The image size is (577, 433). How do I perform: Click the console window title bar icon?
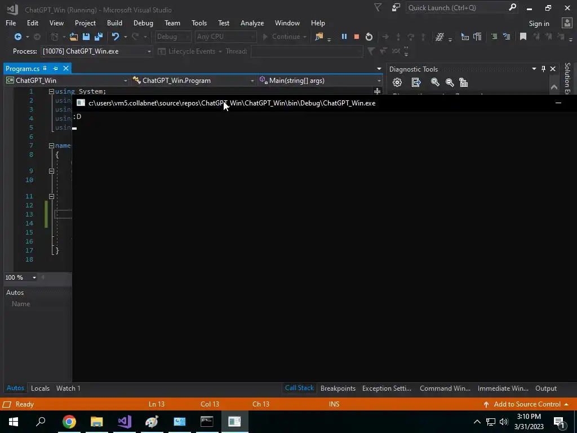coord(81,103)
